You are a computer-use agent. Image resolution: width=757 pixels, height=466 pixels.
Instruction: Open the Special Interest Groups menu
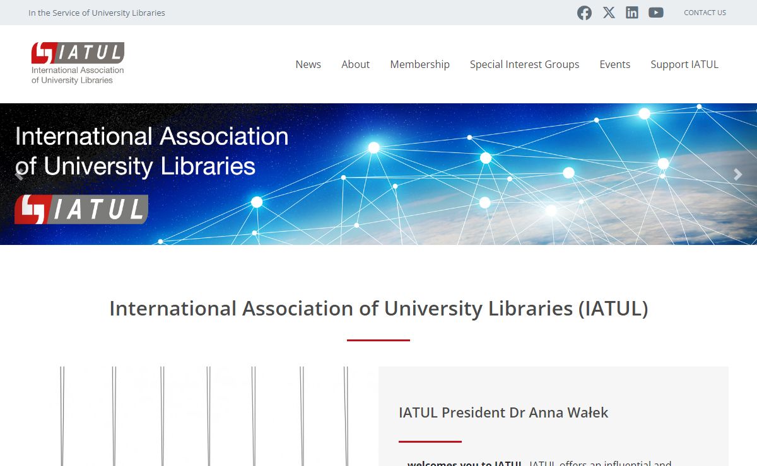[x=524, y=64]
